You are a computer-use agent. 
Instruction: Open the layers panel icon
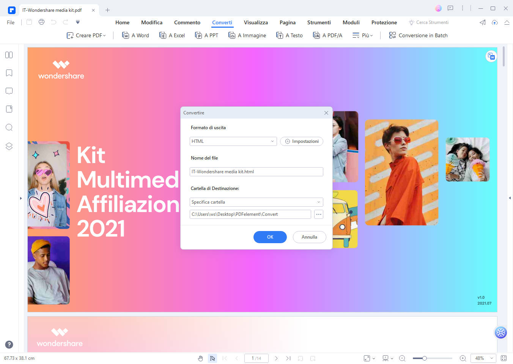click(x=9, y=146)
